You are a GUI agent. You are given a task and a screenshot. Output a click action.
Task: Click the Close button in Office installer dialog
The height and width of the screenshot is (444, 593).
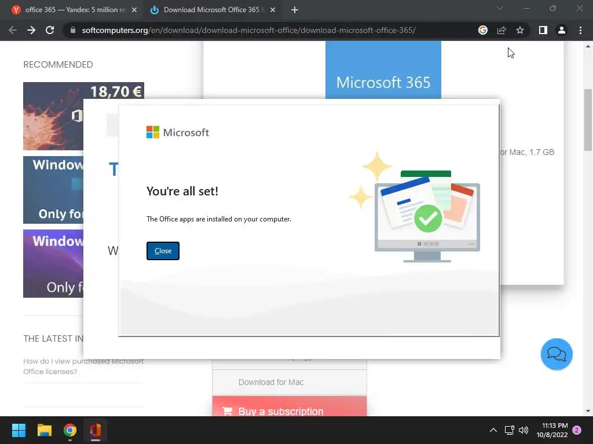click(163, 251)
